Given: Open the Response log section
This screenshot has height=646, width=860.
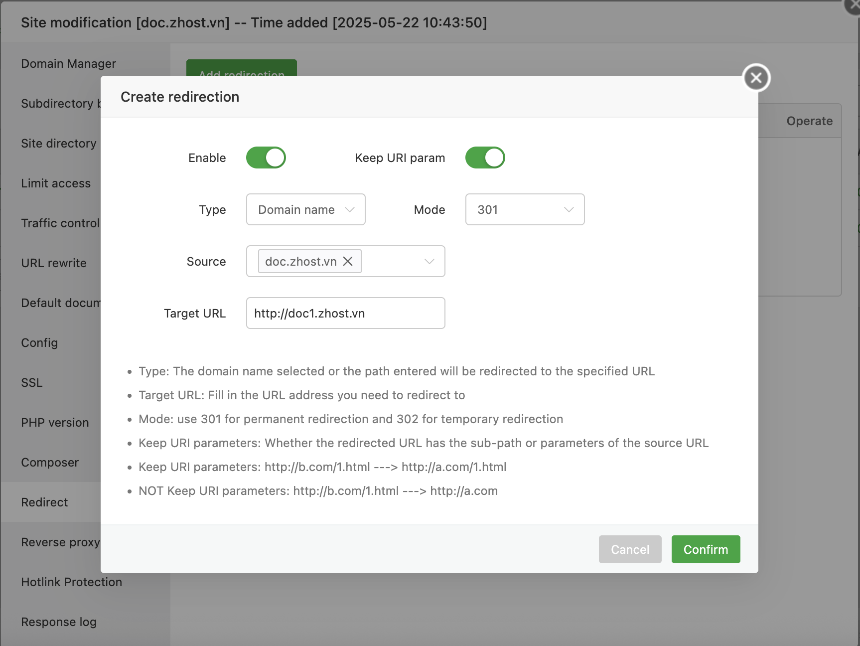Looking at the screenshot, I should pos(59,622).
